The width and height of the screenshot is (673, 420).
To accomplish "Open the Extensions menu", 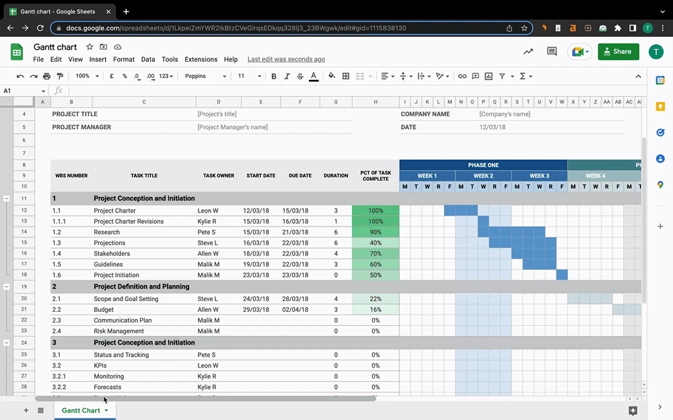I will pos(201,59).
